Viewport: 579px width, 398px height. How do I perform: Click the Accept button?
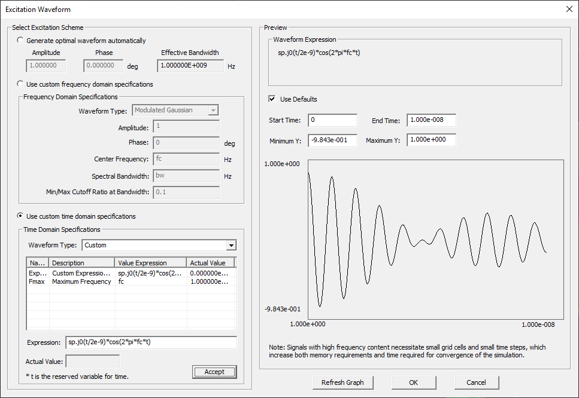(214, 372)
